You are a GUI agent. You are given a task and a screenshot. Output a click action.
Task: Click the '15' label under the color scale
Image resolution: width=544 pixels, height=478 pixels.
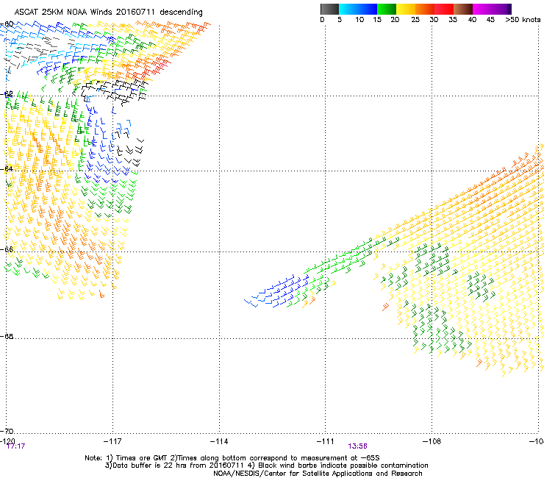click(x=377, y=20)
